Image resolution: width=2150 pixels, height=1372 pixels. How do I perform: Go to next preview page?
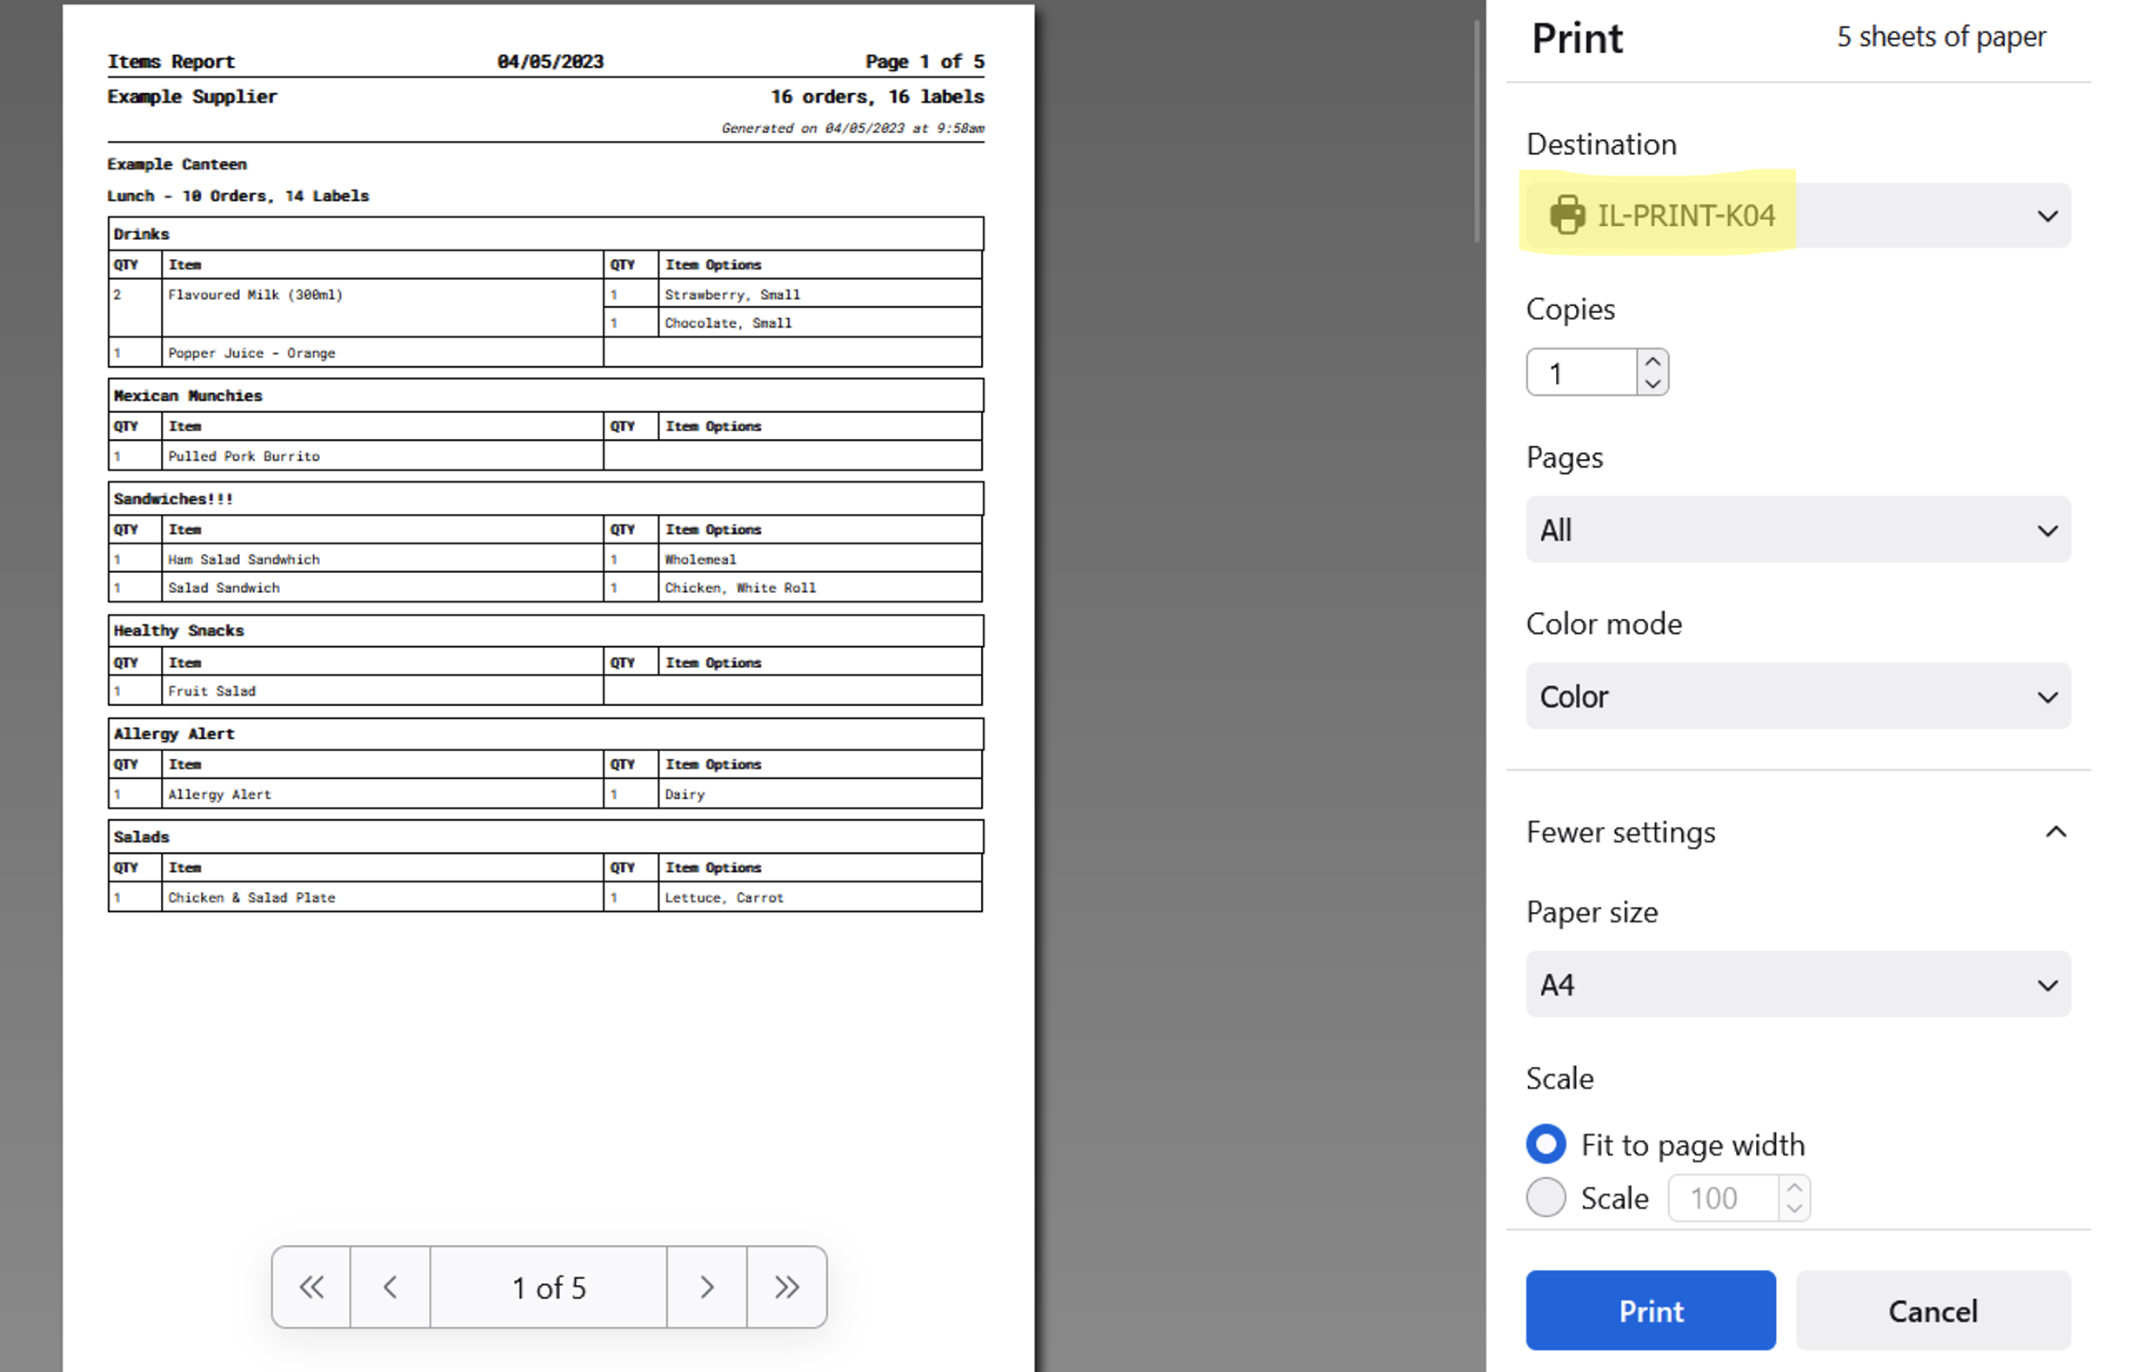(x=706, y=1287)
